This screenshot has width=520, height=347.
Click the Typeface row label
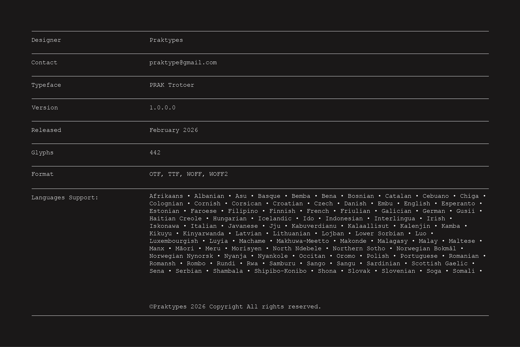pyautogui.click(x=46, y=85)
